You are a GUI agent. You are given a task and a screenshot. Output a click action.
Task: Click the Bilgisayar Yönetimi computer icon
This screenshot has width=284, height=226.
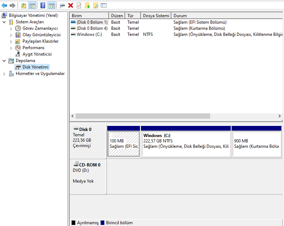coord(4,15)
